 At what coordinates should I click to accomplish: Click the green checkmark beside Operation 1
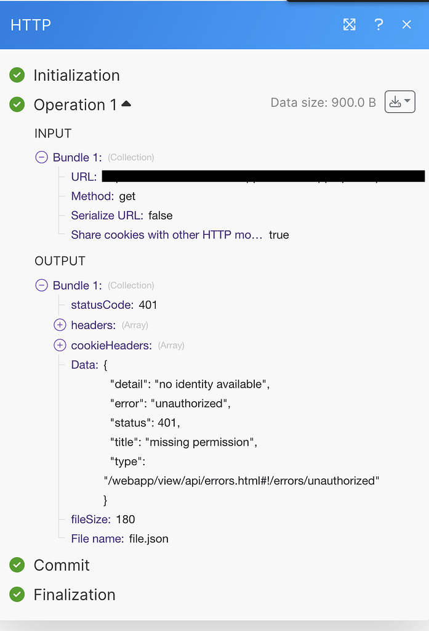tap(17, 105)
